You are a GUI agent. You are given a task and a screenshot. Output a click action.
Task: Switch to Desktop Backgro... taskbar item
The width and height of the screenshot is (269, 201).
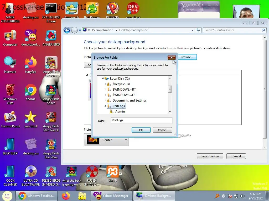click(154, 196)
